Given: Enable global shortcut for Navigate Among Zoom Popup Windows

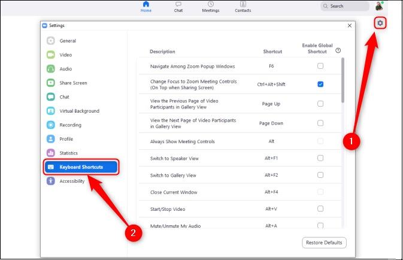Looking at the screenshot, I should (320, 66).
